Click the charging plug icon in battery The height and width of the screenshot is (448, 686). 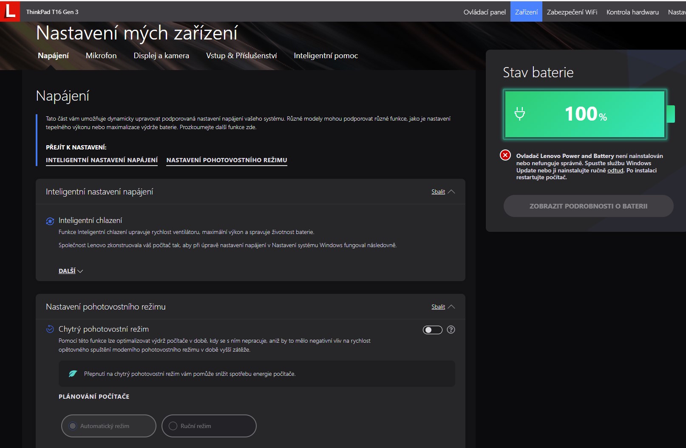[x=519, y=114]
